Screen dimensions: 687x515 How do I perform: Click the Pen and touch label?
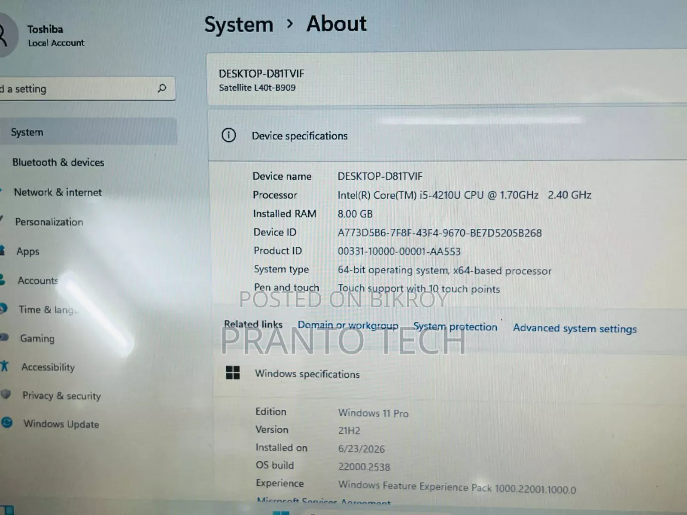pos(287,288)
